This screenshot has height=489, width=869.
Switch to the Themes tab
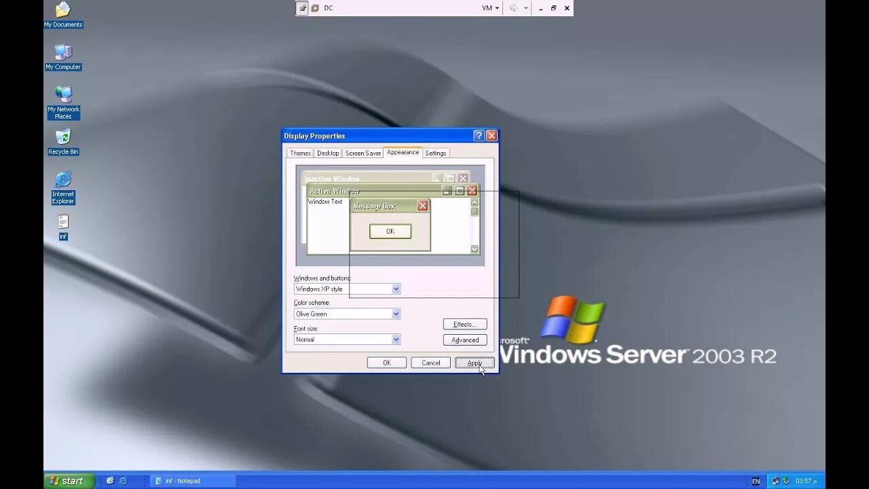[x=300, y=153]
